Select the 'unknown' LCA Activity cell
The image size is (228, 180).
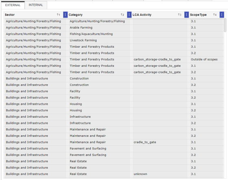[160, 174]
